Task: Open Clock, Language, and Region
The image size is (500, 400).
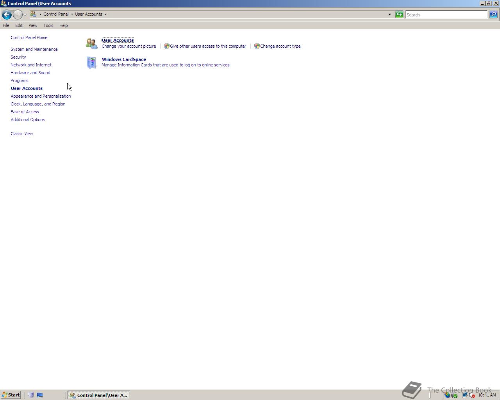Action: coord(38,104)
